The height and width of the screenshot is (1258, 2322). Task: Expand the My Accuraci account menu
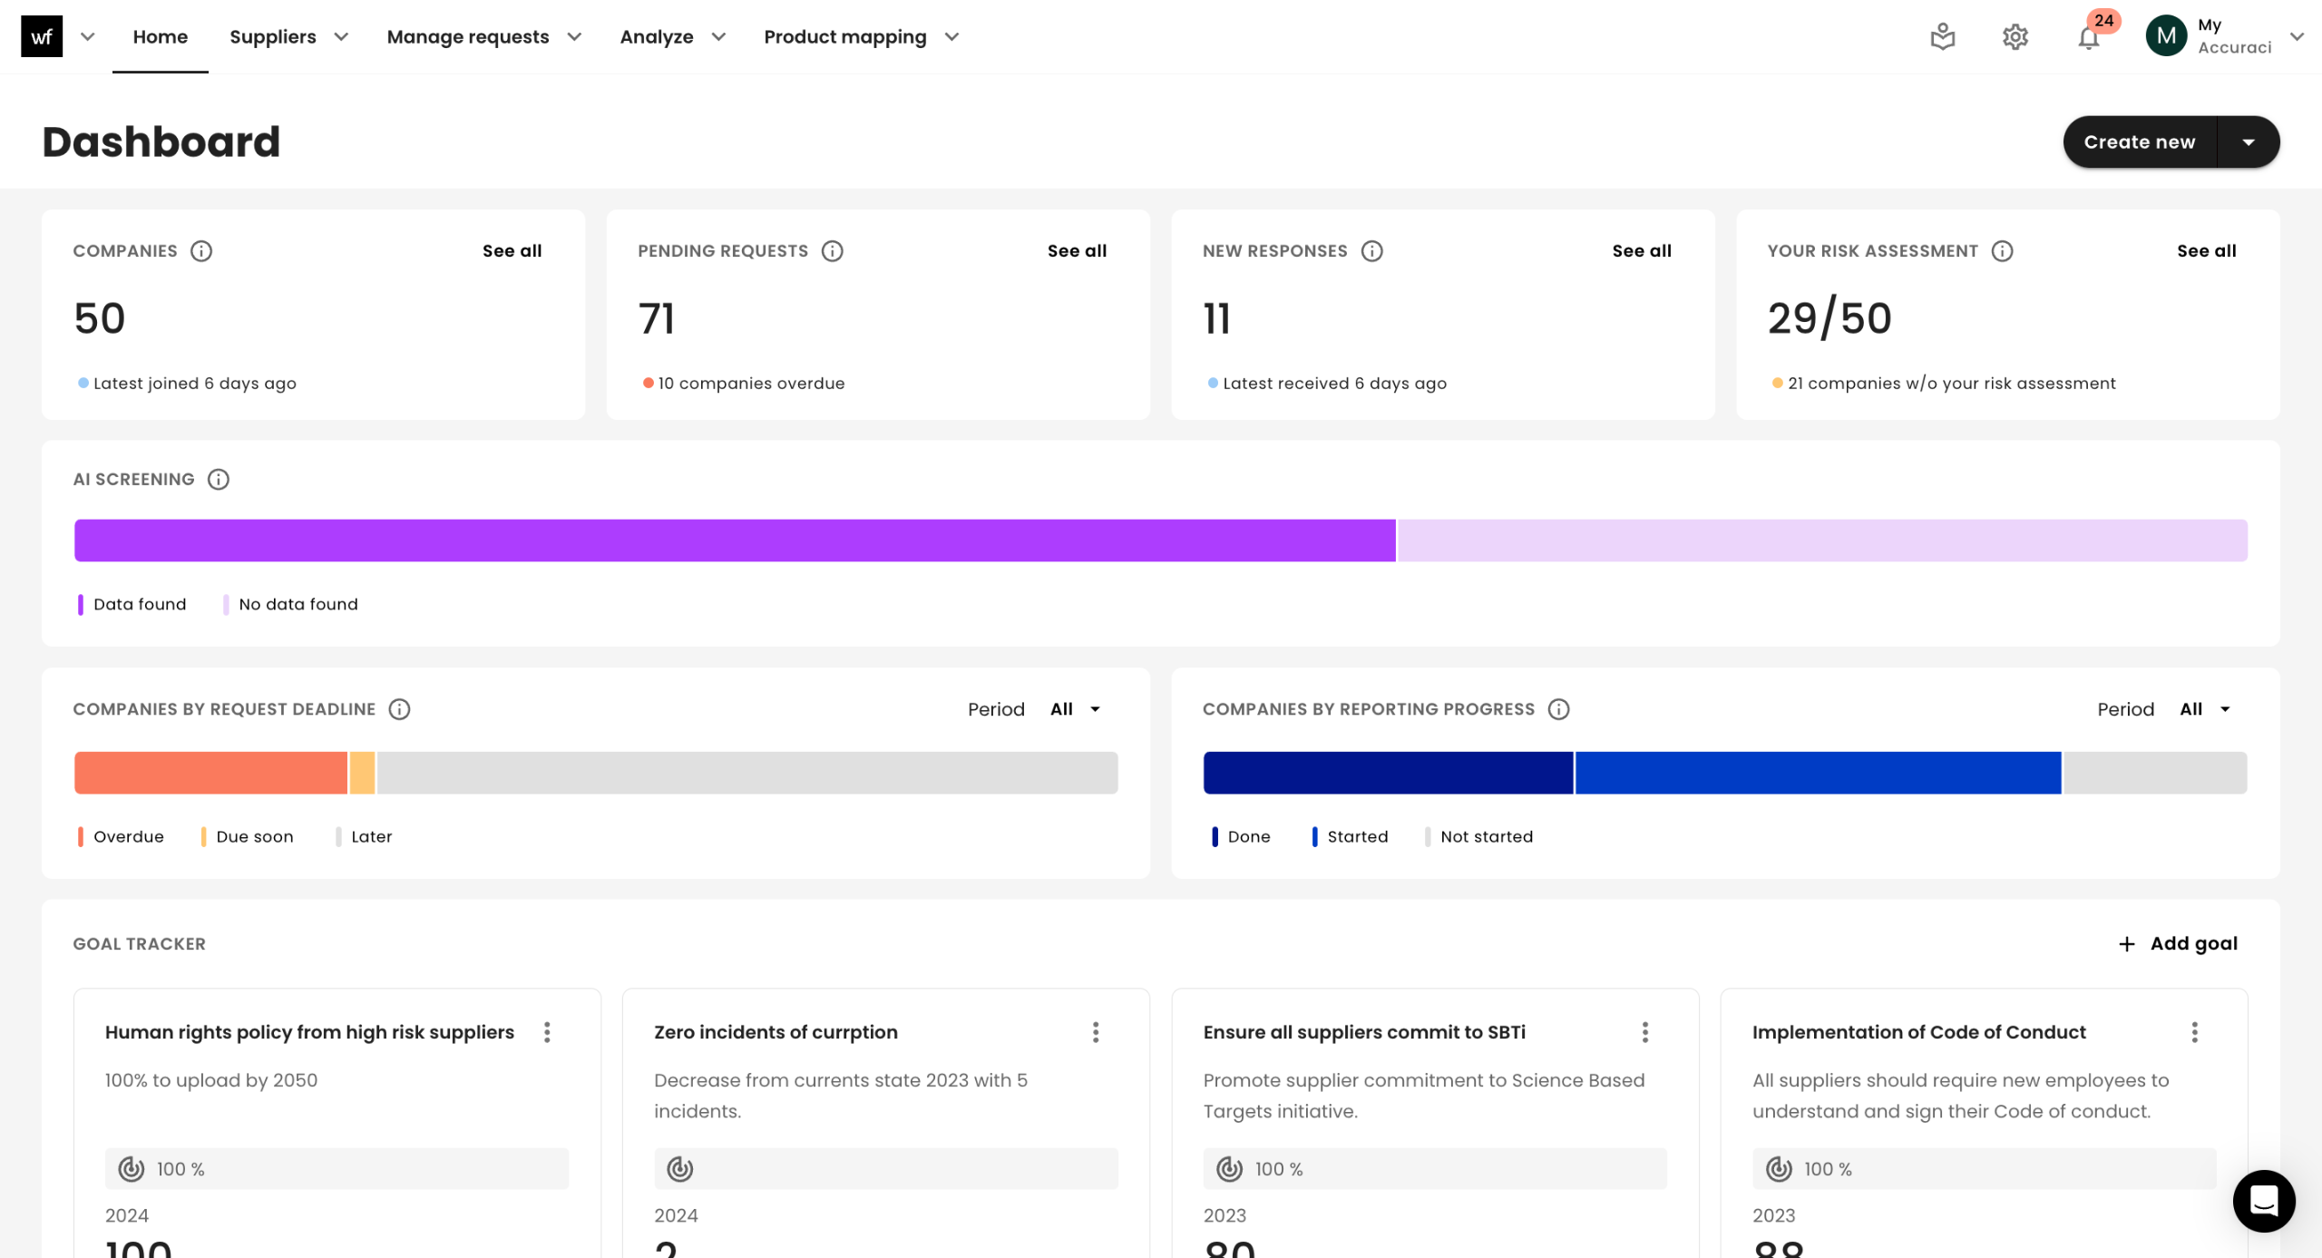(2297, 37)
